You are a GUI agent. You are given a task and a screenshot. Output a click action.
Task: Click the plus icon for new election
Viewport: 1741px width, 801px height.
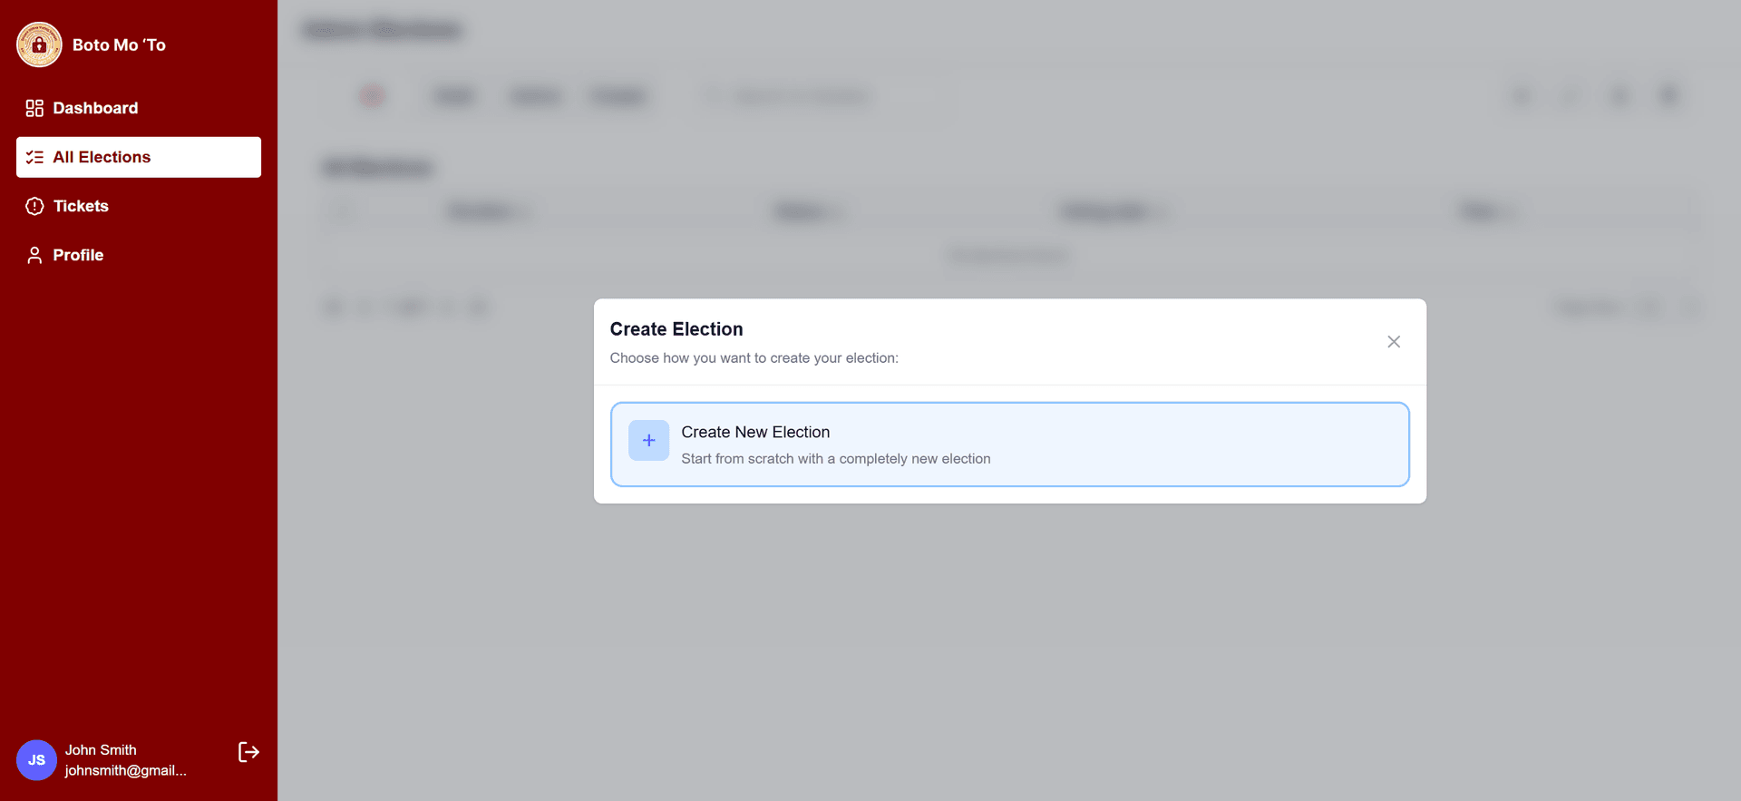tap(648, 441)
